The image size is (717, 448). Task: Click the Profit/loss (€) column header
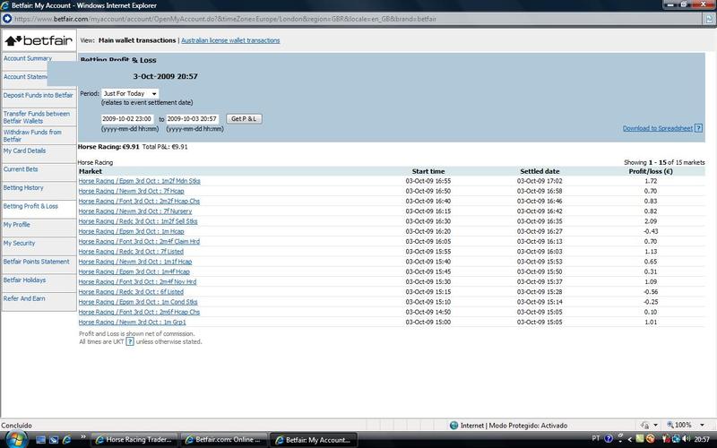(651, 171)
